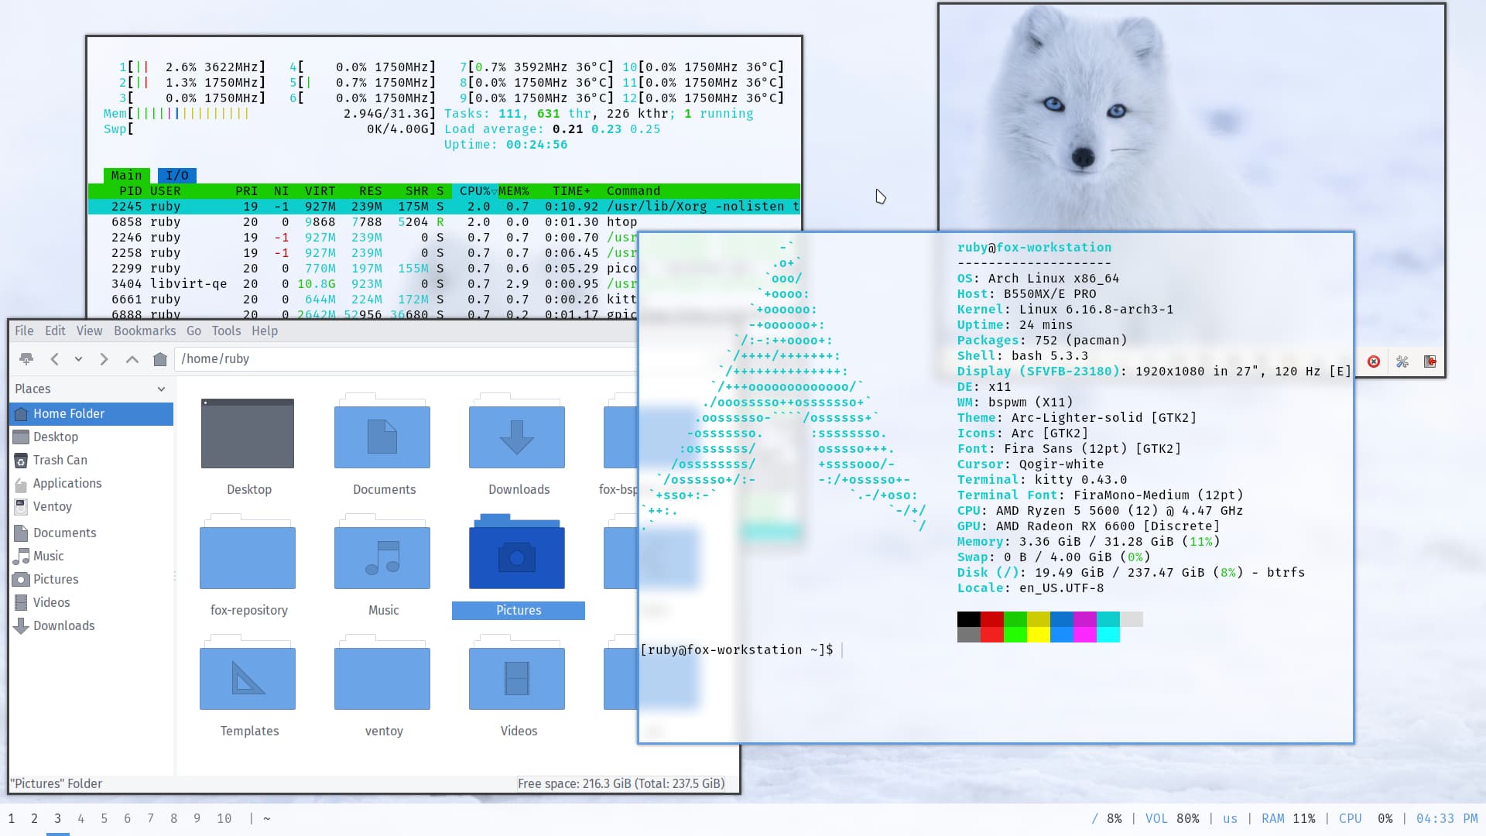
Task: Sort htop by the CPU% column header
Action: pyautogui.click(x=474, y=191)
